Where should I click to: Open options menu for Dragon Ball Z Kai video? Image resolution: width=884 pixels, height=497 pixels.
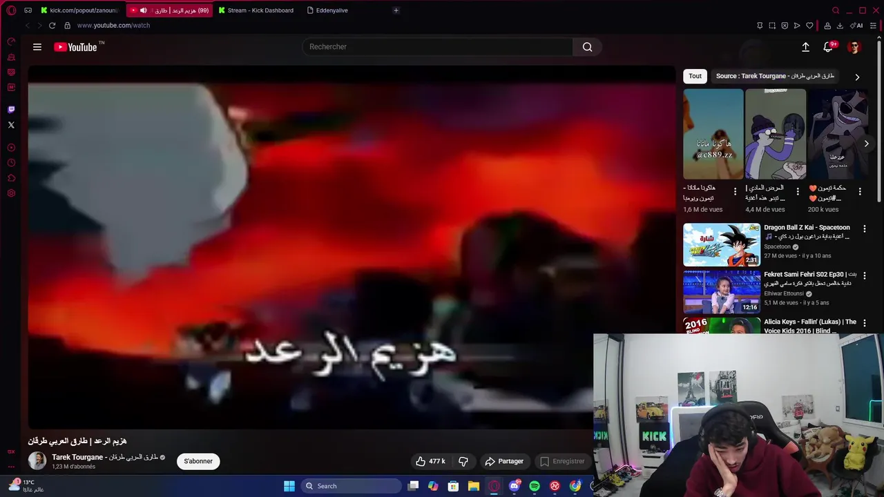864,228
